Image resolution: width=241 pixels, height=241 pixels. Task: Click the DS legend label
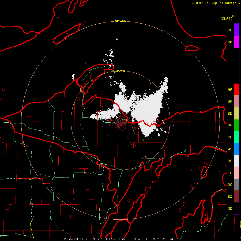[230, 161]
